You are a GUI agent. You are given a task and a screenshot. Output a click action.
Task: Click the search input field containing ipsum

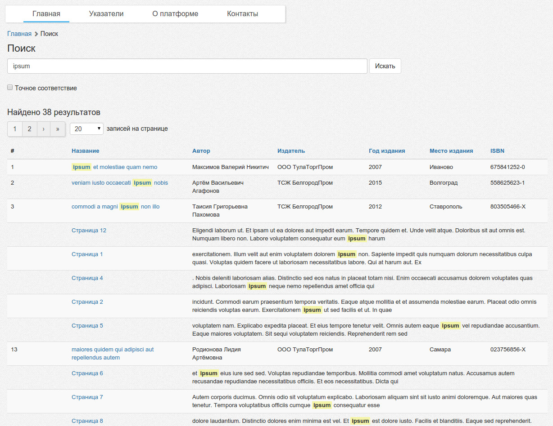tap(187, 66)
